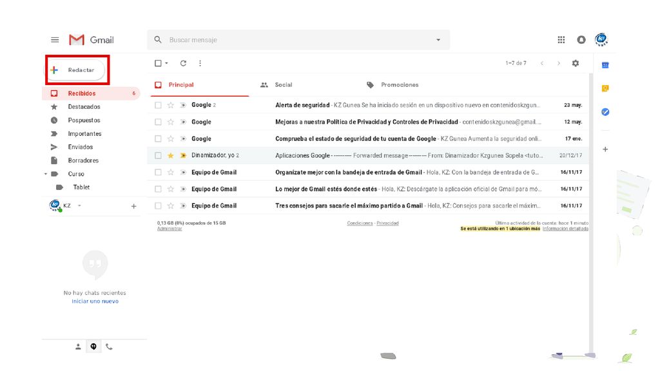Image resolution: width=660 pixels, height=371 pixels.
Task: Open the Tablet sublabel
Action: point(81,187)
